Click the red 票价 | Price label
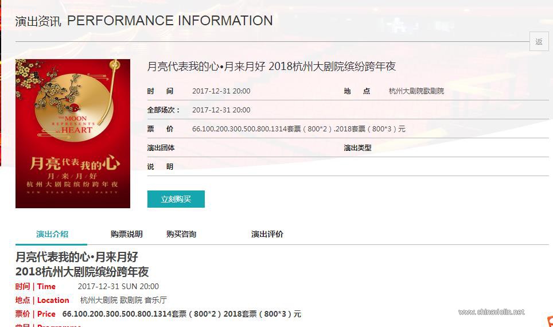This screenshot has height=327, width=553. (x=35, y=314)
